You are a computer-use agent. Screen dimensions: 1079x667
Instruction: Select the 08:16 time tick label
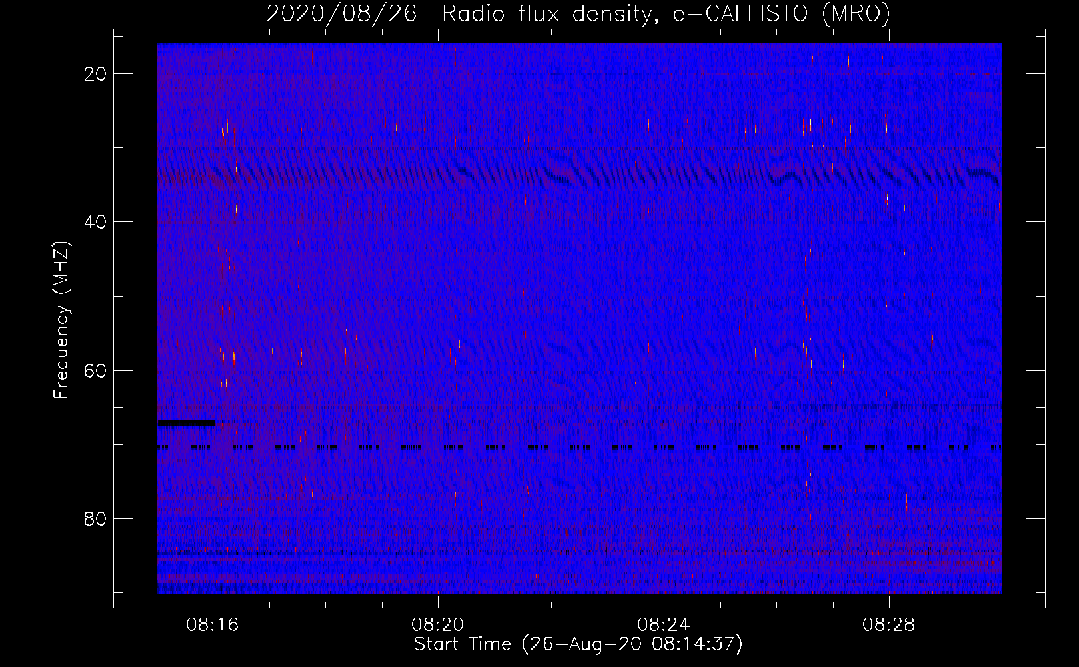(213, 625)
